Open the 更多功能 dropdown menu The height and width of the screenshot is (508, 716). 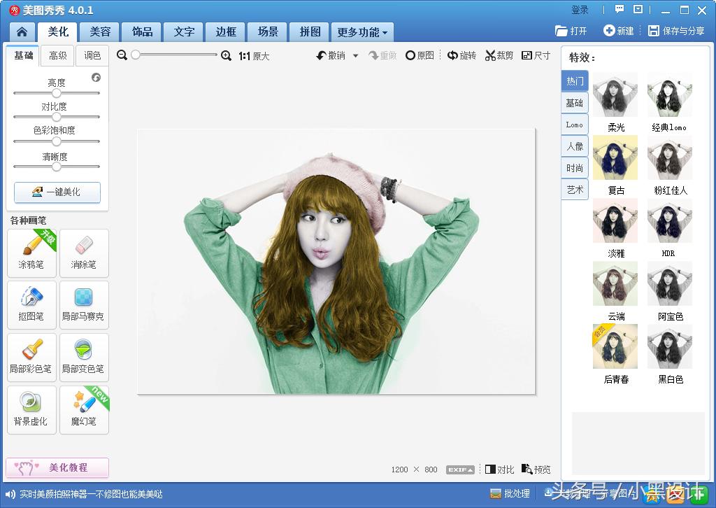pos(361,31)
